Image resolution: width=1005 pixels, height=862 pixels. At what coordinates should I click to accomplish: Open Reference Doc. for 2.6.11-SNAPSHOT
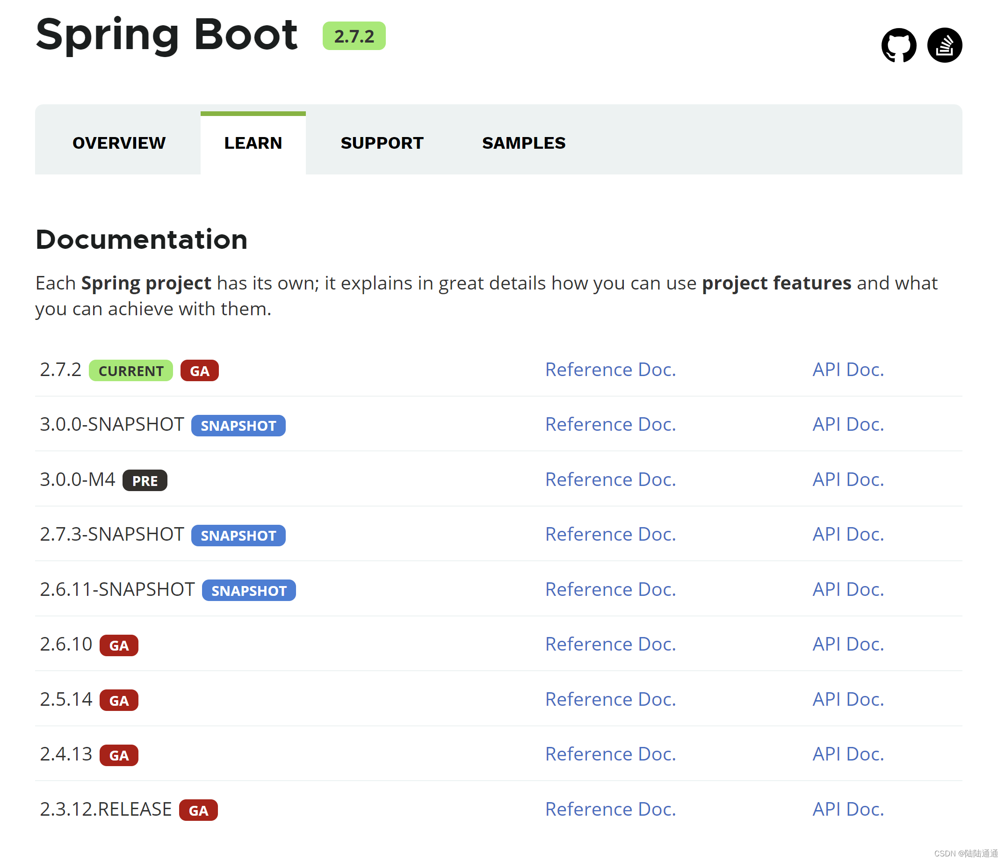[x=610, y=590]
